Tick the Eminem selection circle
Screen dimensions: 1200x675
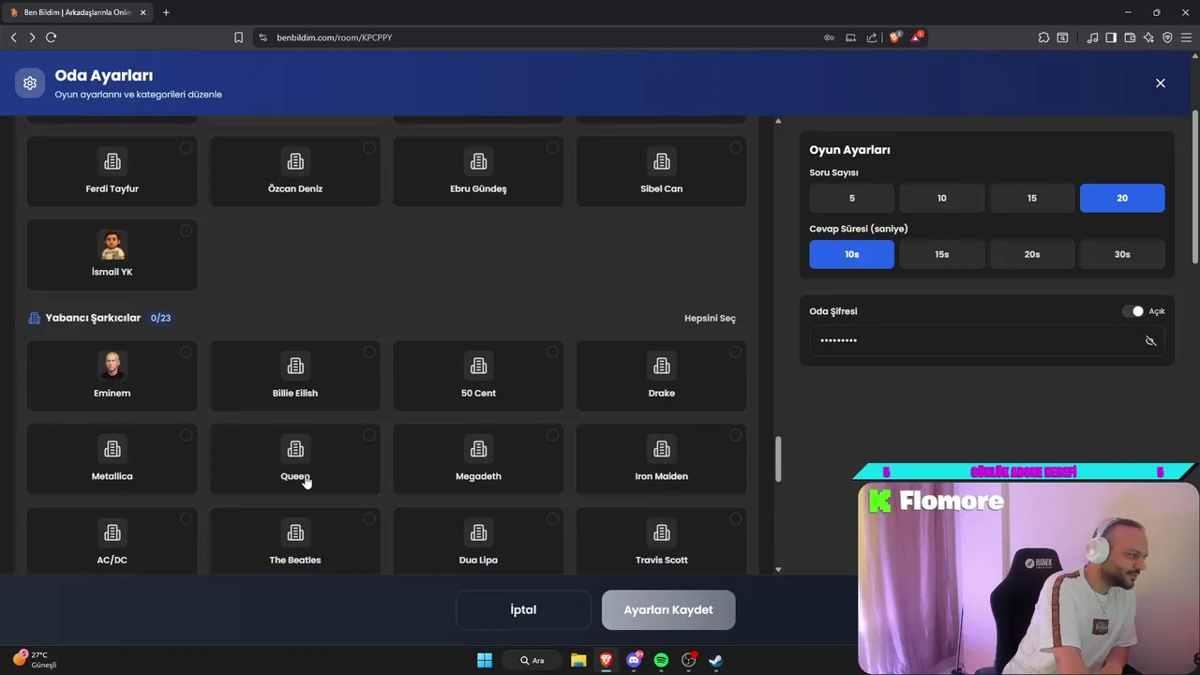coord(186,352)
